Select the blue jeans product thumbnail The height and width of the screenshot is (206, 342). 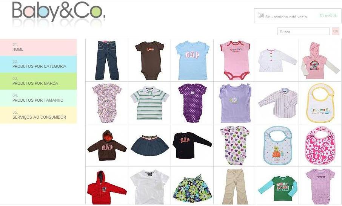[x=107, y=60]
